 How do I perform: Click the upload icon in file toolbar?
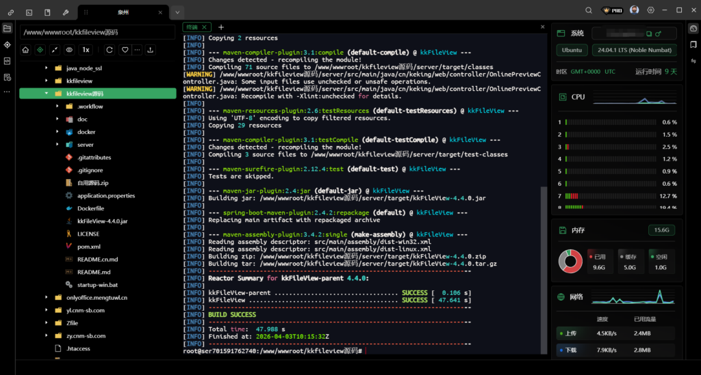coord(150,50)
